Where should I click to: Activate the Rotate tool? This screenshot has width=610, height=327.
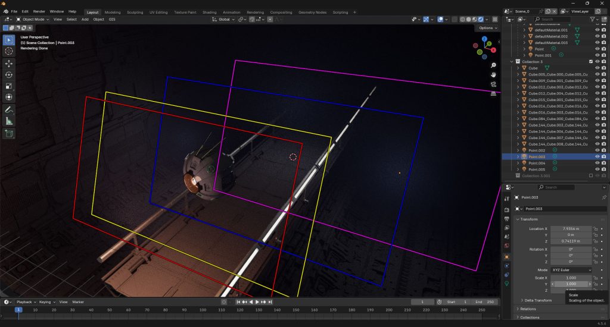[9, 74]
